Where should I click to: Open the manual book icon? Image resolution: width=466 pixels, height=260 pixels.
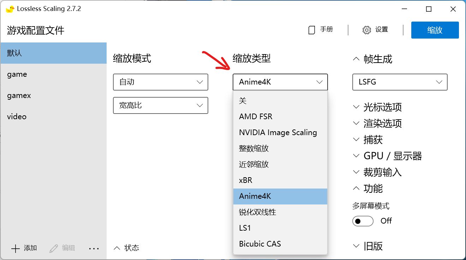(x=311, y=30)
